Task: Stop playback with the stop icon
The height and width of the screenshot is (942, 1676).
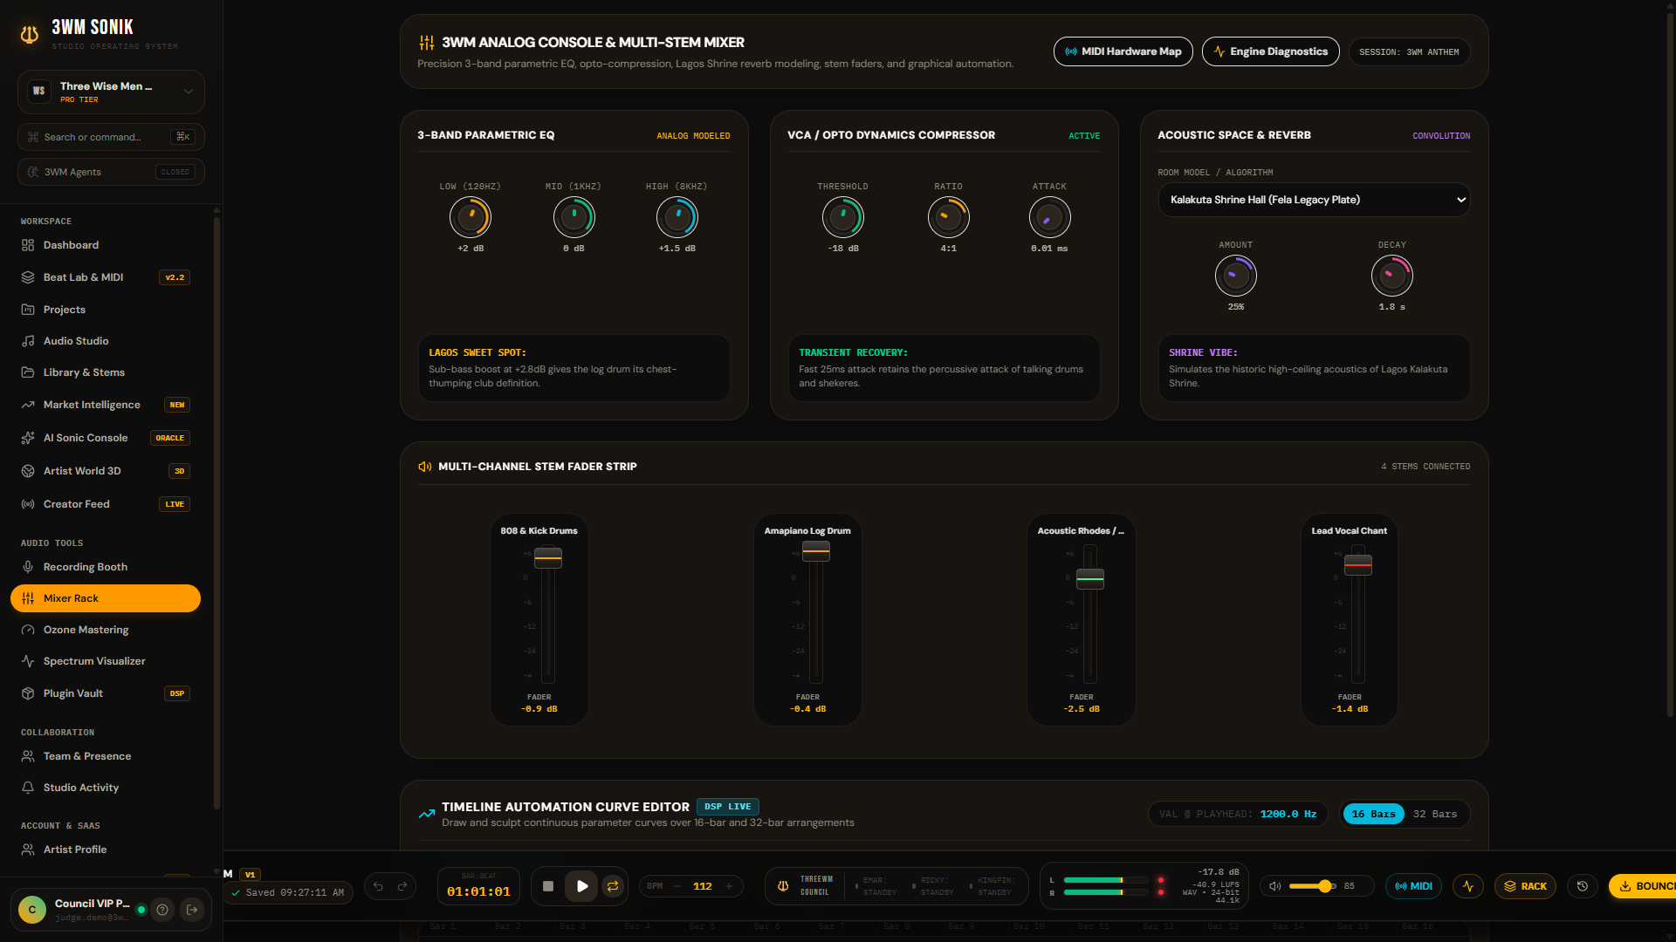Action: tap(548, 886)
